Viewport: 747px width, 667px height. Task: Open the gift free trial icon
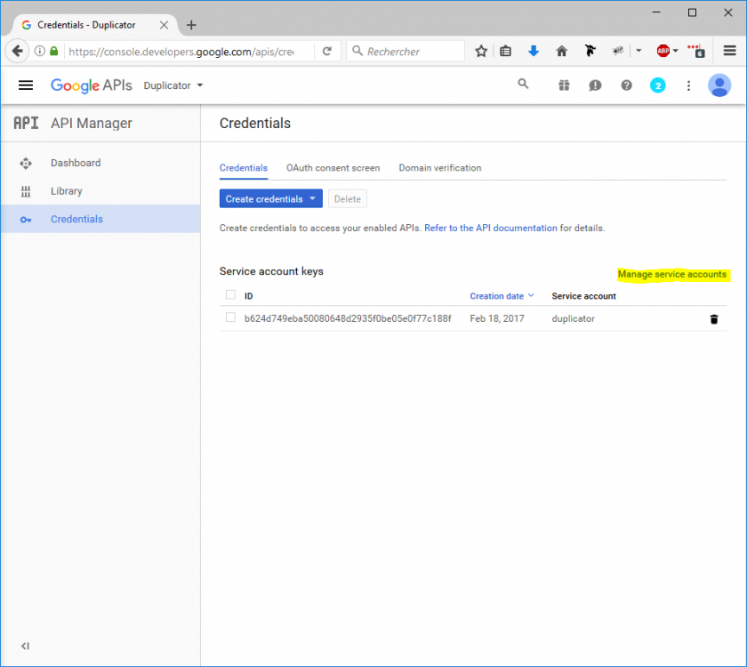(564, 85)
